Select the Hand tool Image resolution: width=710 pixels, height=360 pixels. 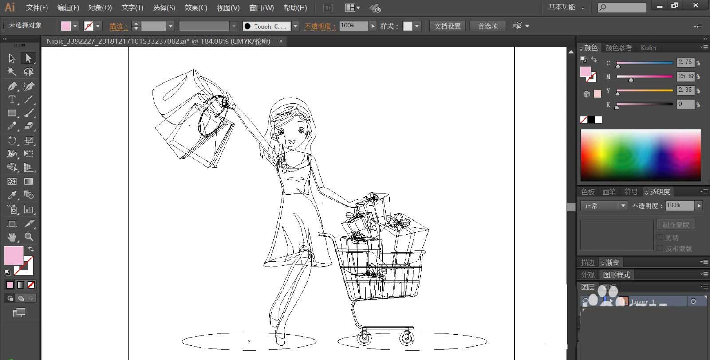(12, 237)
